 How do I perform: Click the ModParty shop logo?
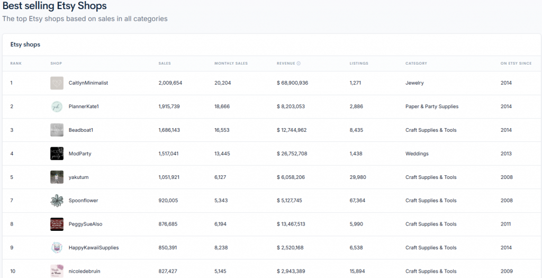[x=57, y=154]
